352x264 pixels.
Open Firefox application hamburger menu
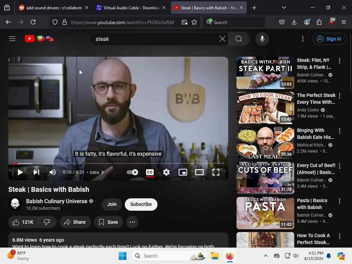[344, 22]
